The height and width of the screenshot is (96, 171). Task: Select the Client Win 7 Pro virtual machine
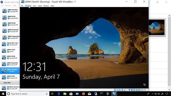pos(10,44)
